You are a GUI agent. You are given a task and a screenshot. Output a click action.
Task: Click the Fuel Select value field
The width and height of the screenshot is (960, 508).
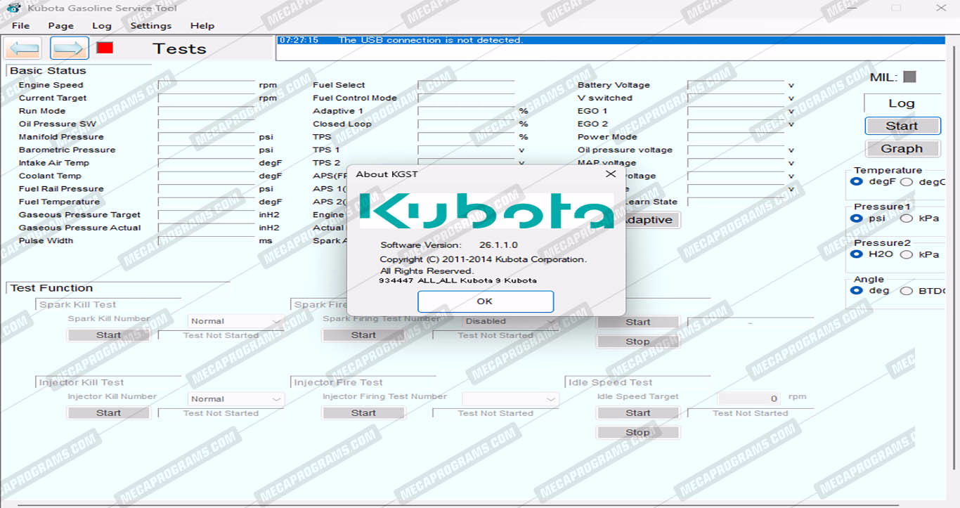point(466,85)
